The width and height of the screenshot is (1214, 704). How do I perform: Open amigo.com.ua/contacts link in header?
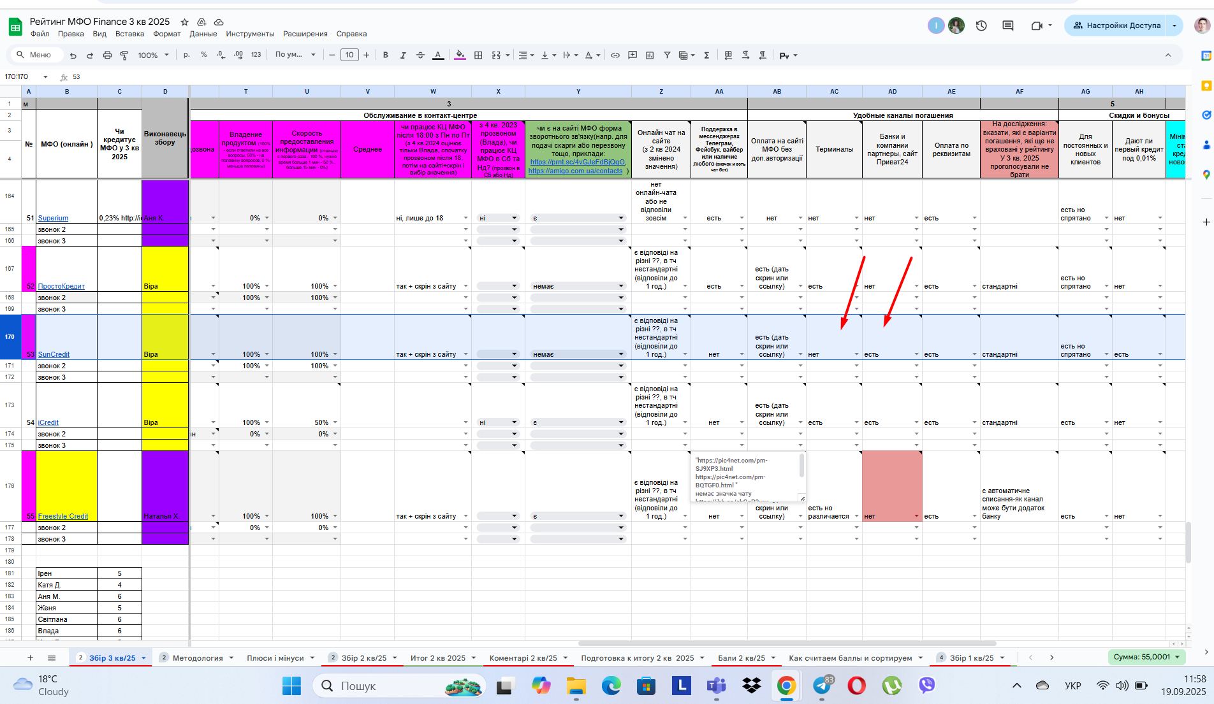575,171
